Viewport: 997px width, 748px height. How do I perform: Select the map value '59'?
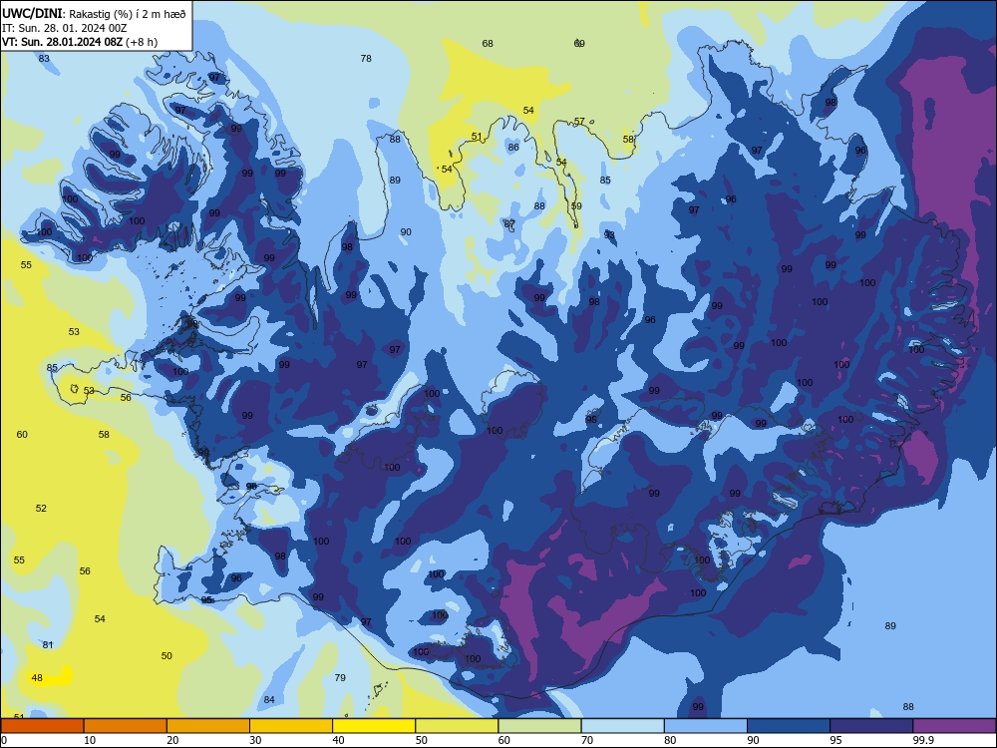(x=576, y=206)
